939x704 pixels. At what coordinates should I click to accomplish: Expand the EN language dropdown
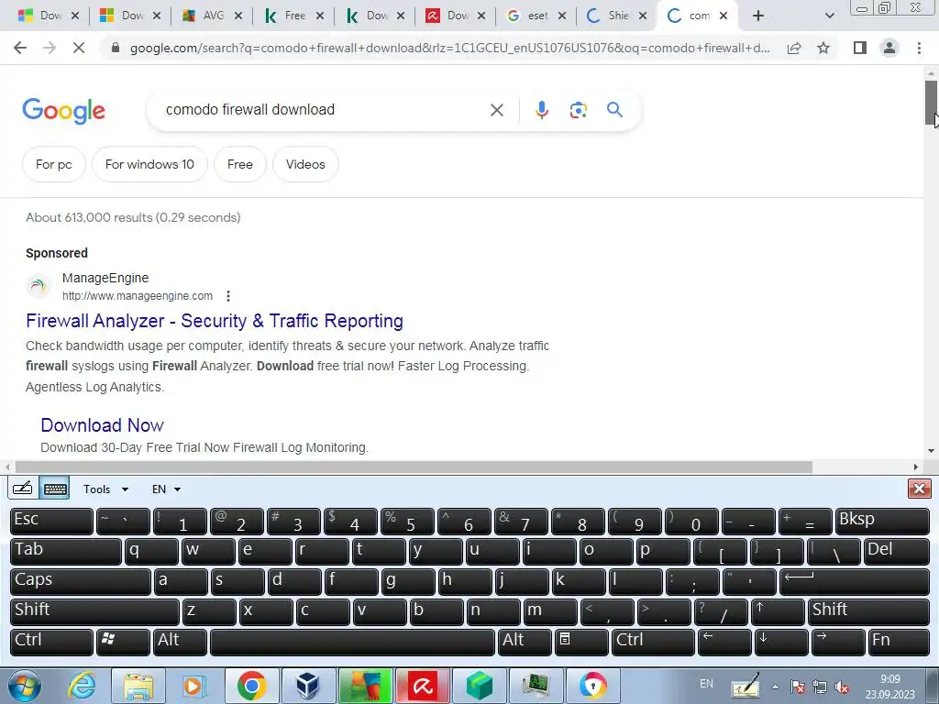(166, 489)
